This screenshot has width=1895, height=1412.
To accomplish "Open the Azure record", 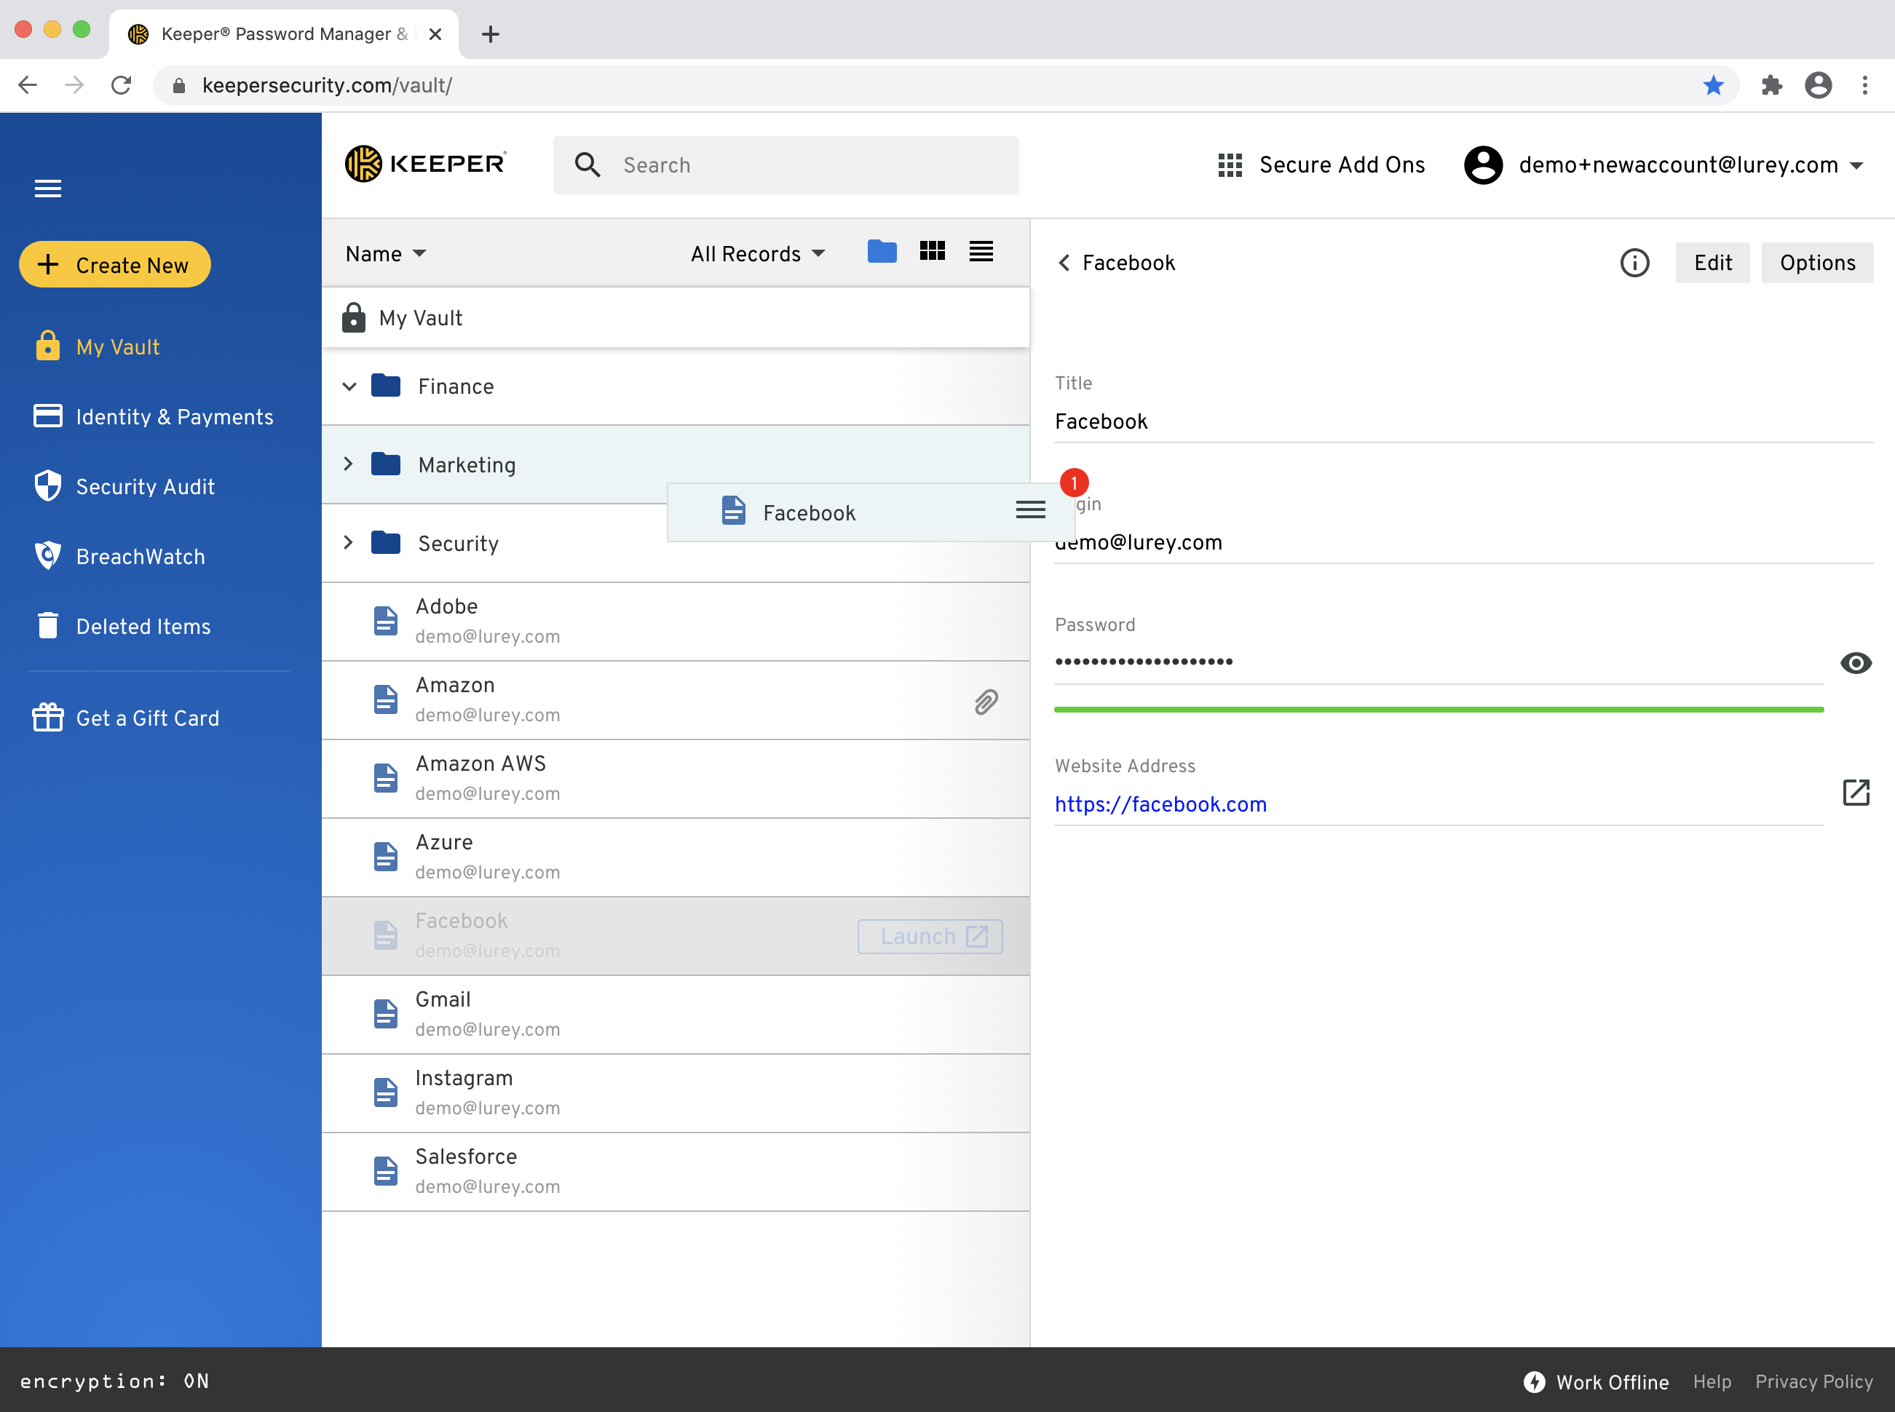I will pos(676,857).
